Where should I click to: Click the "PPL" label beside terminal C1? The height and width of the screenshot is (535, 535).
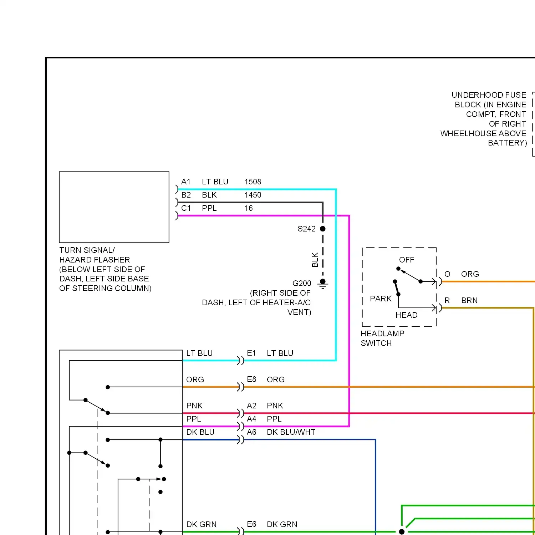coord(209,208)
